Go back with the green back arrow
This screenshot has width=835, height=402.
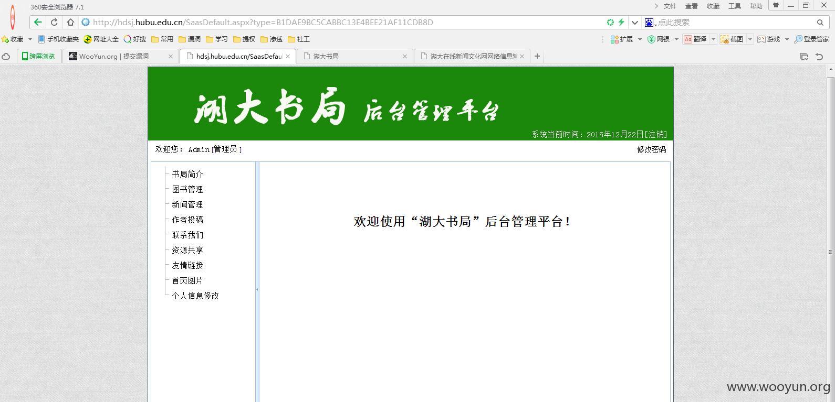click(37, 22)
